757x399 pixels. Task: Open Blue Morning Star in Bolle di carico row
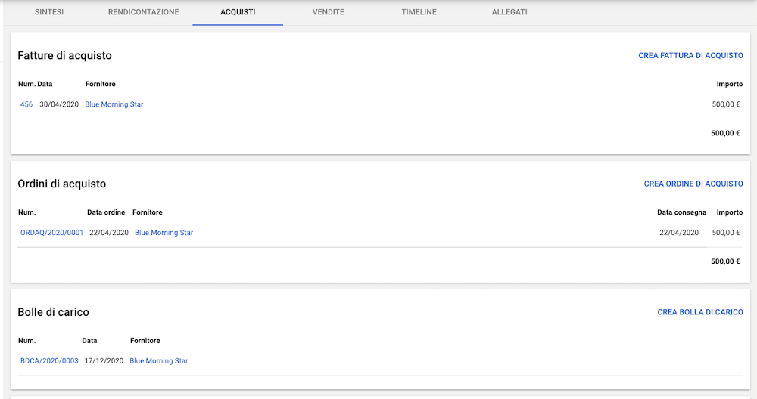pos(159,361)
